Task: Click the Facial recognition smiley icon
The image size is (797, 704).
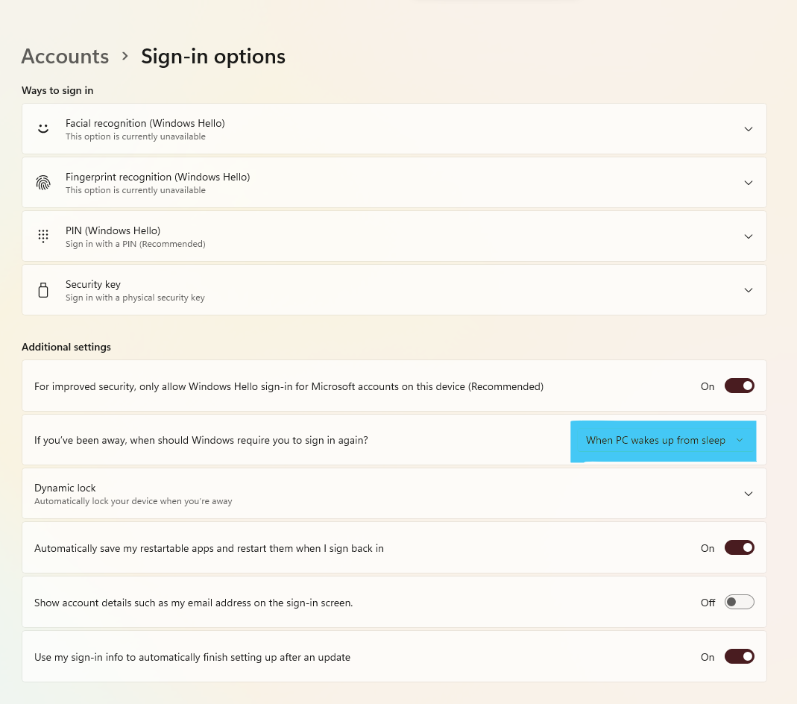Action: [43, 128]
